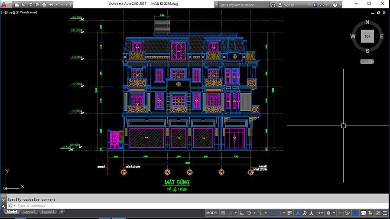Open command line customization wrench icon
Viewport: 390px width, 219px height.
[x=3, y=206]
